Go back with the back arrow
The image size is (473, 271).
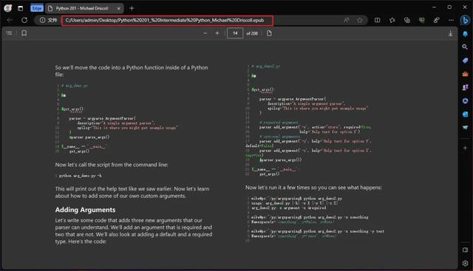10,20
